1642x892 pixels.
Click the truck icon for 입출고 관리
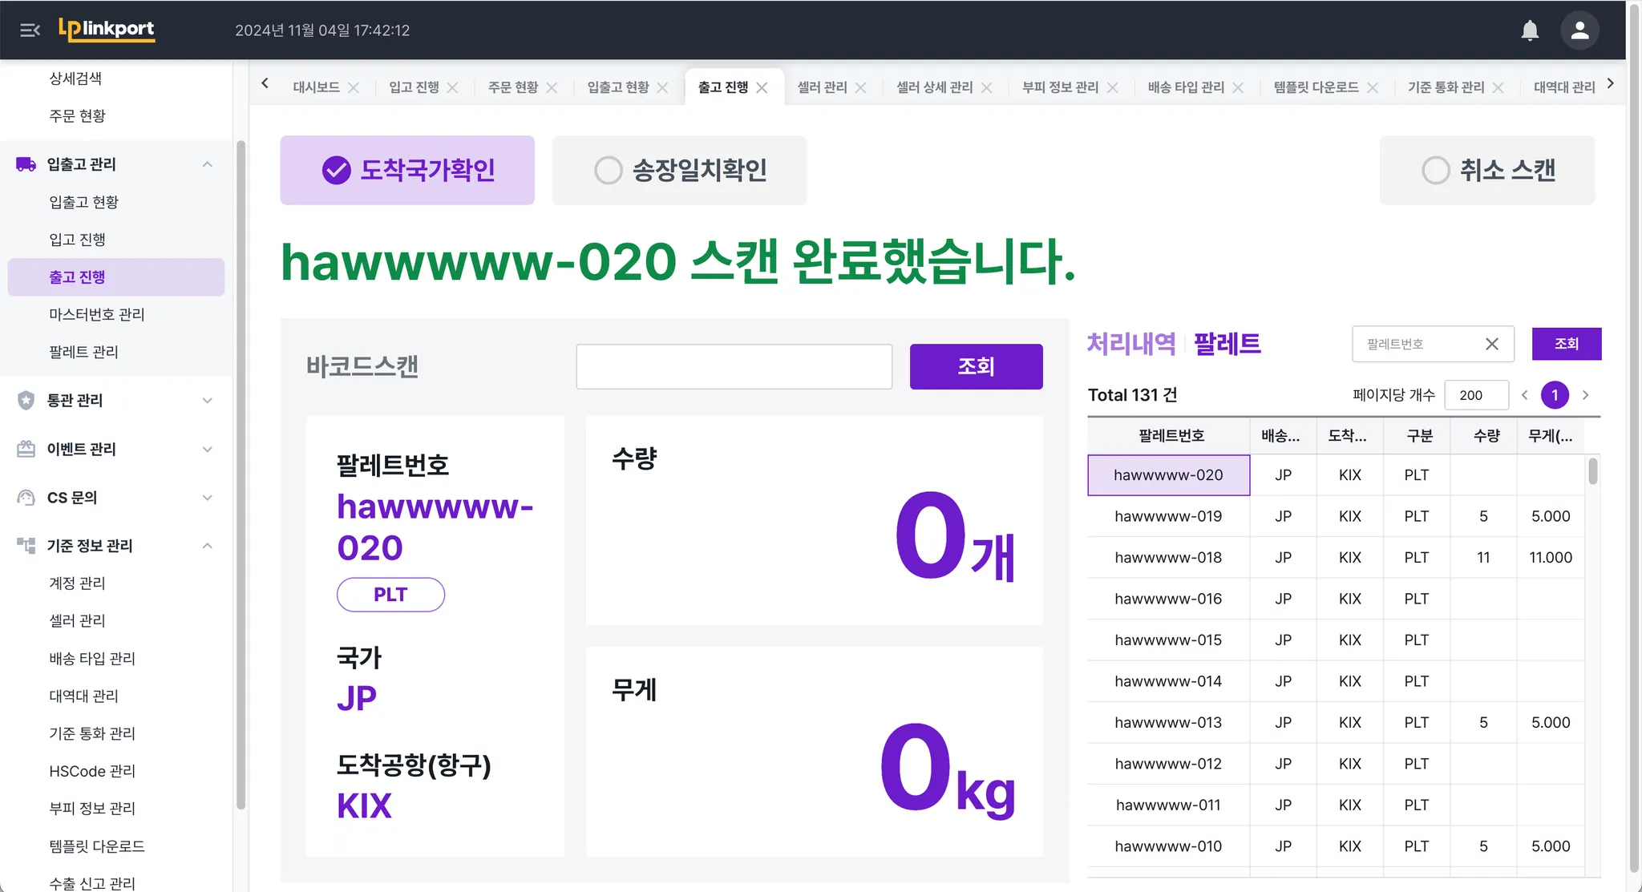(26, 164)
